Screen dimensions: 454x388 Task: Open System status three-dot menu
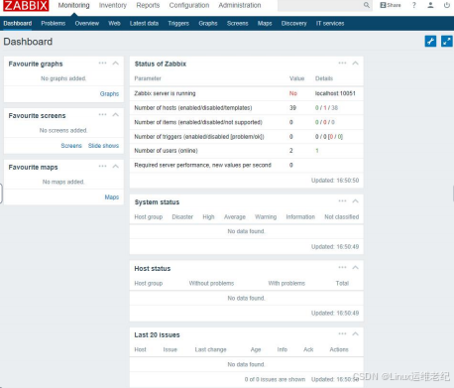tap(342, 200)
